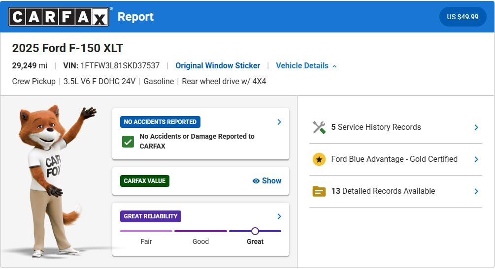Open reliability details chevron
This screenshot has height=269, width=495.
click(x=279, y=216)
